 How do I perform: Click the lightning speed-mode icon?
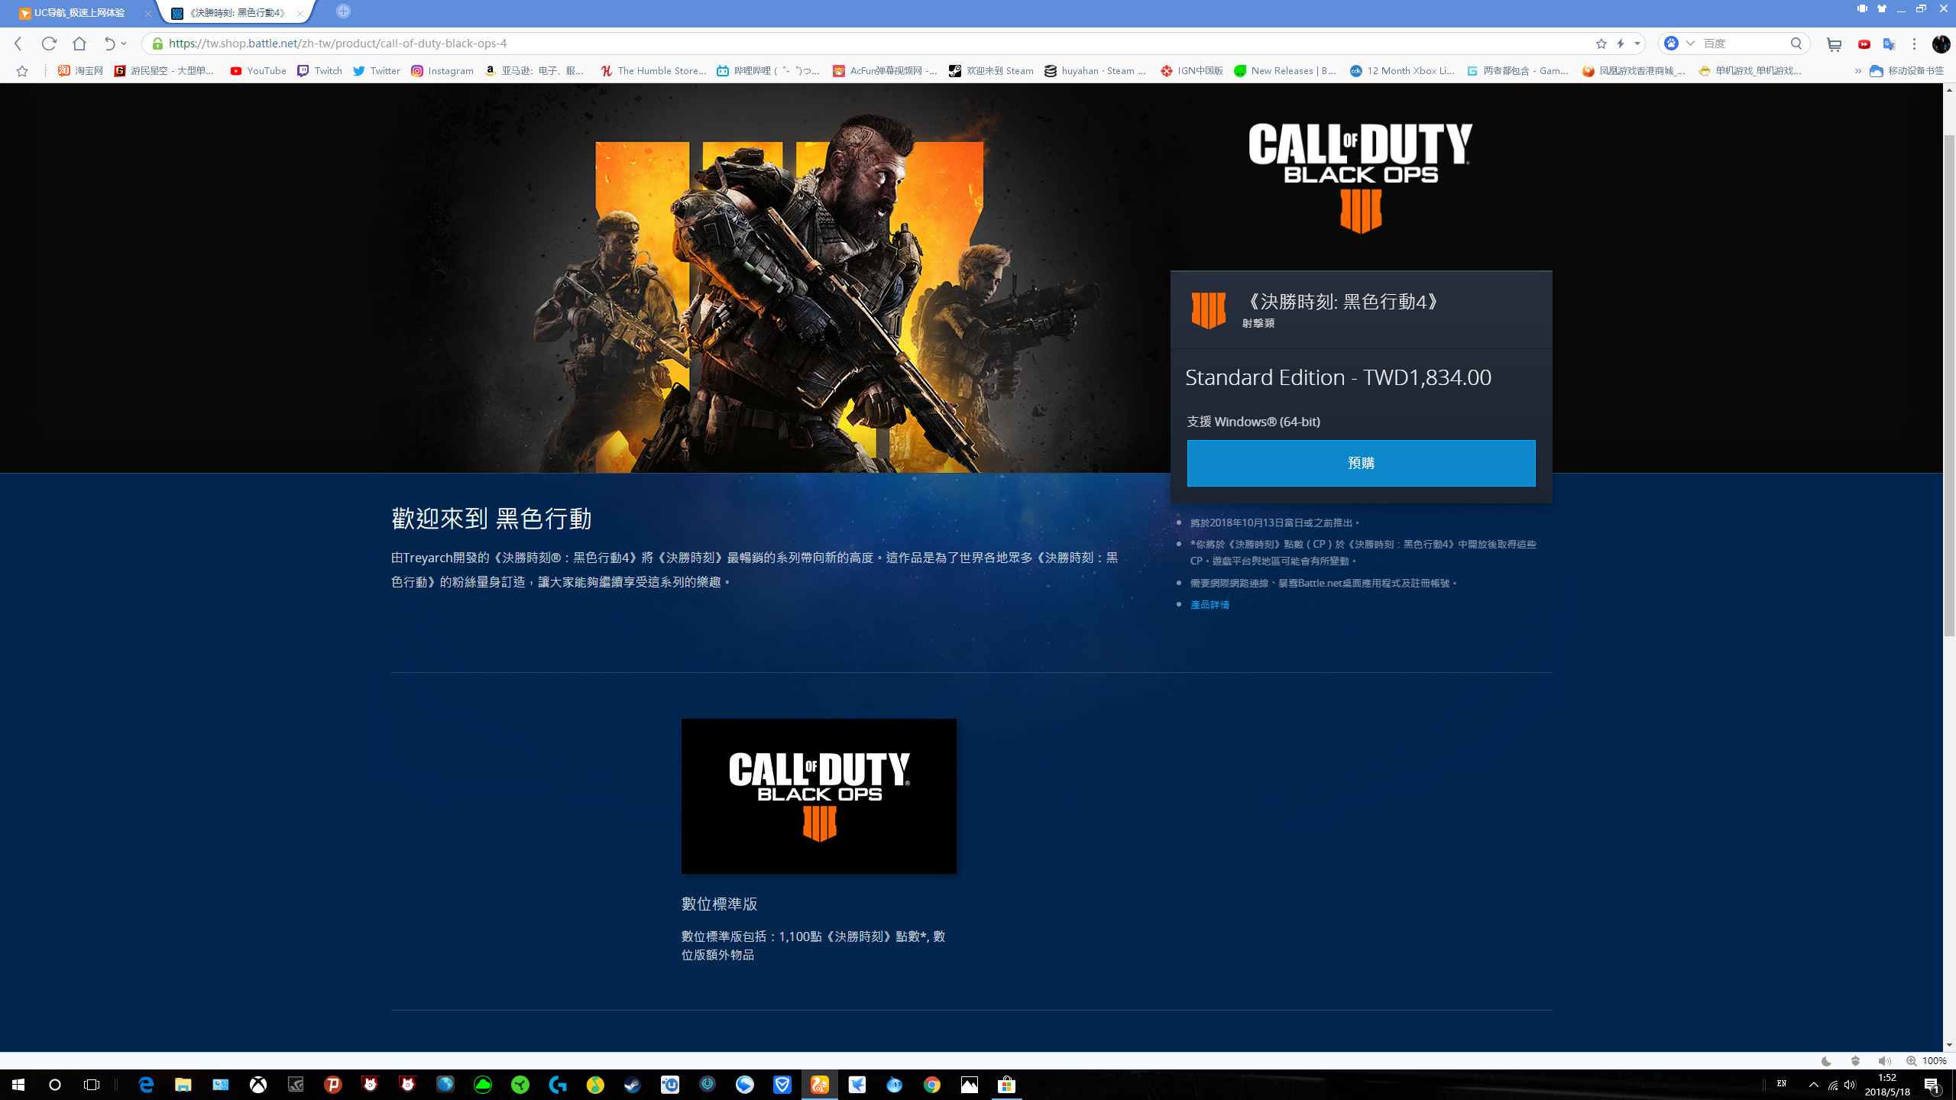[x=1621, y=44]
